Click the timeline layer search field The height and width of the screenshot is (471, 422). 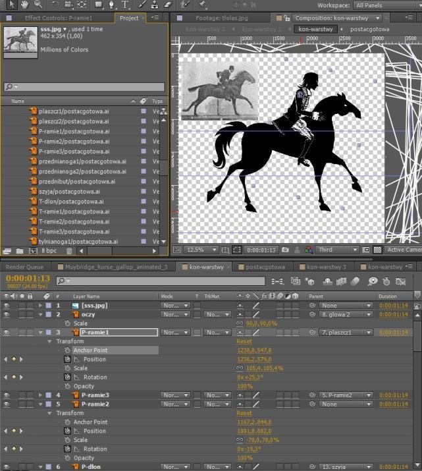(161, 281)
